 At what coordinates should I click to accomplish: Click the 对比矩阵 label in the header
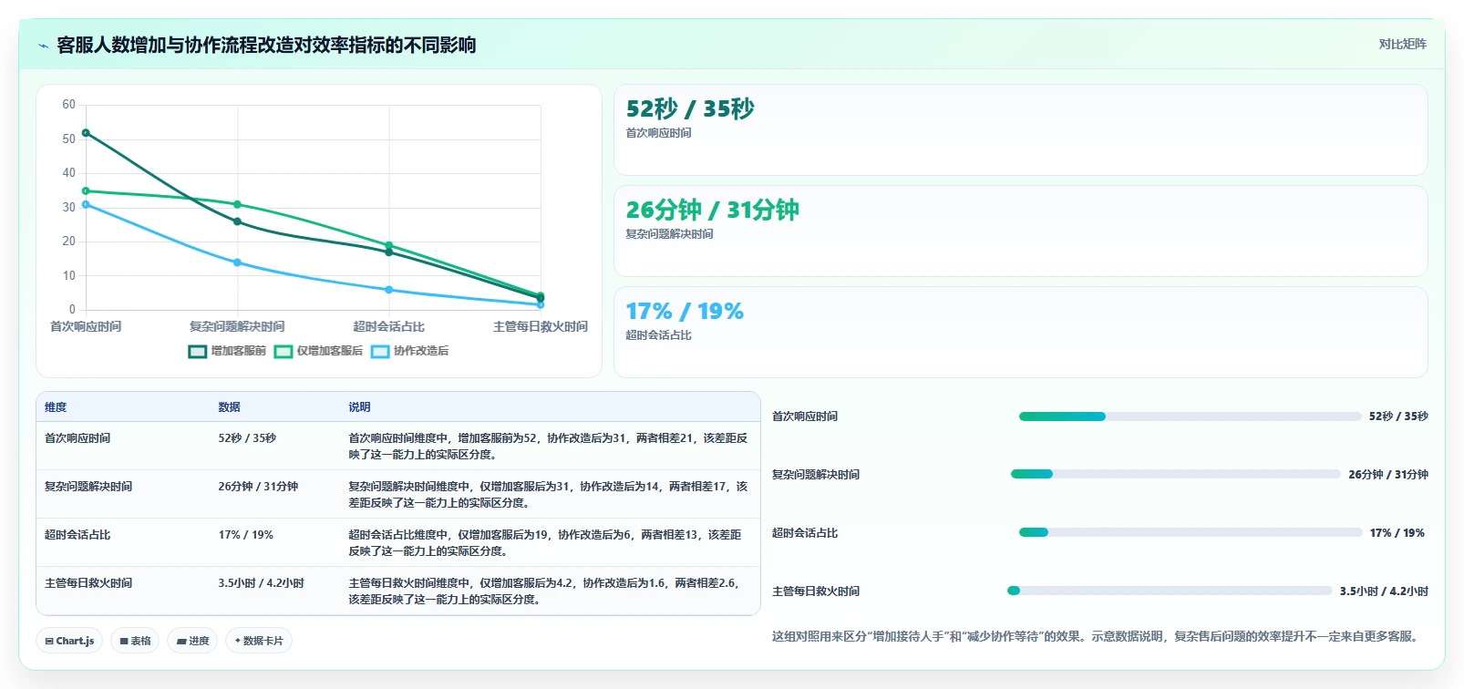(x=1402, y=44)
